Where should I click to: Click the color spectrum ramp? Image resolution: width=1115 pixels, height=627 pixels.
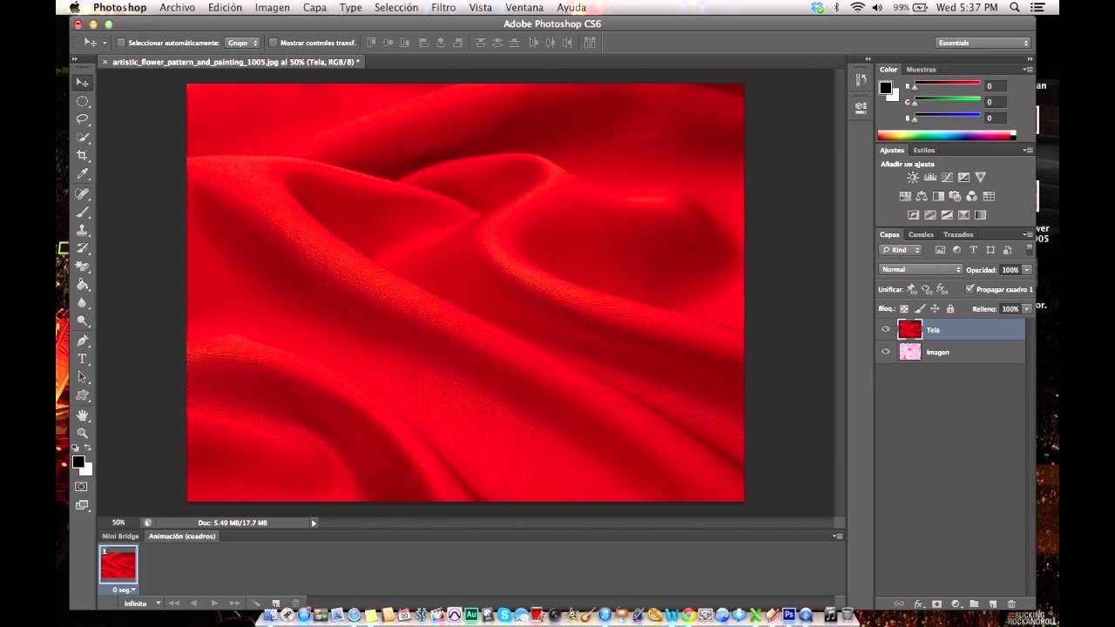[946, 135]
